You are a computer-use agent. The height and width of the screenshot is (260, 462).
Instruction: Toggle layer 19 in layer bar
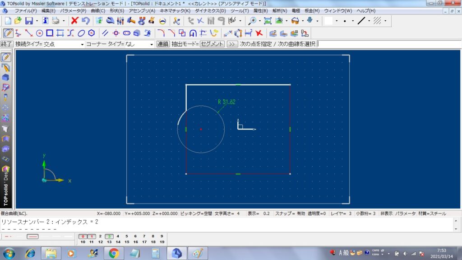[162, 242]
